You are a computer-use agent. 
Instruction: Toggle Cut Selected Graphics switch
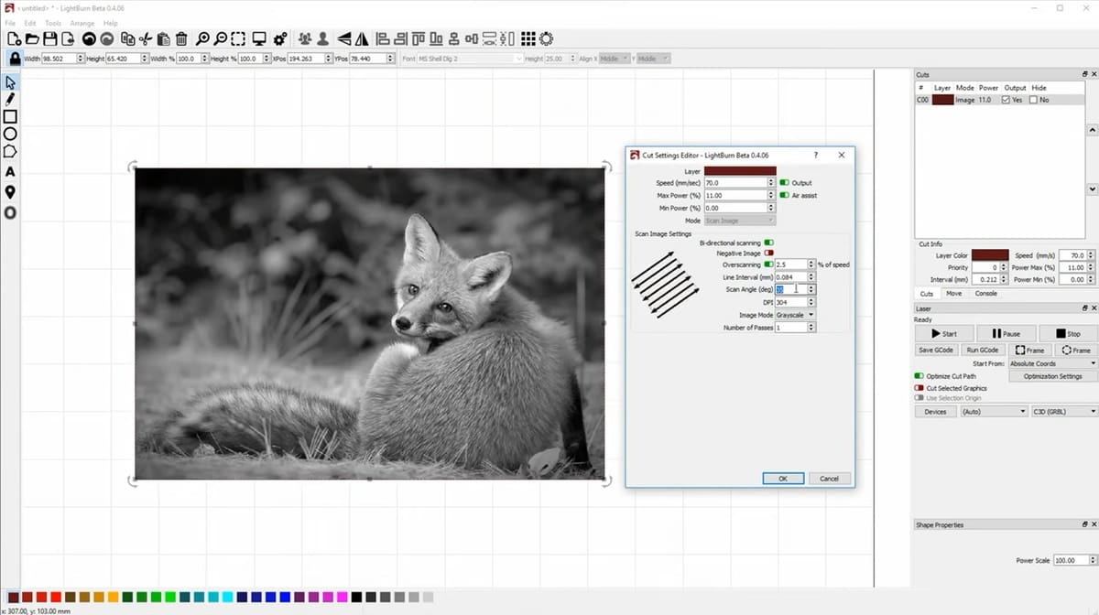tap(919, 388)
